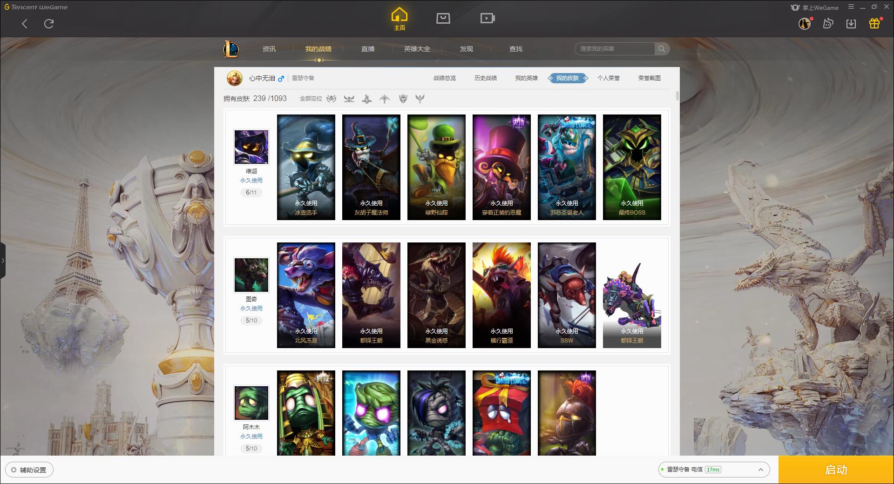Switch to the 查找 tab

[516, 49]
